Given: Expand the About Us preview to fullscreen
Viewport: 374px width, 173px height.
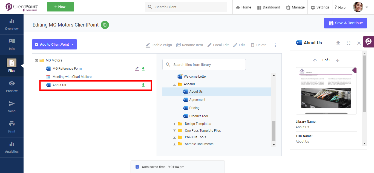Looking at the screenshot, I should pyautogui.click(x=349, y=43).
